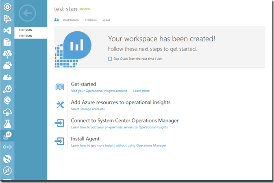Image resolution: width=274 pixels, height=183 pixels.
Task: Open Operational Insights sidebar icon
Action: [x=7, y=135]
